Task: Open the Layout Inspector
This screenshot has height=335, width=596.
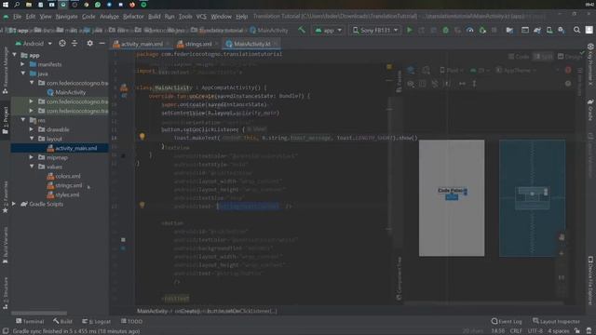Action: click(x=556, y=321)
